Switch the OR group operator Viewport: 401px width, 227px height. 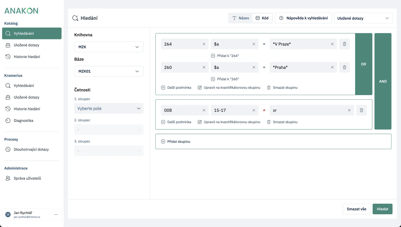(x=364, y=64)
